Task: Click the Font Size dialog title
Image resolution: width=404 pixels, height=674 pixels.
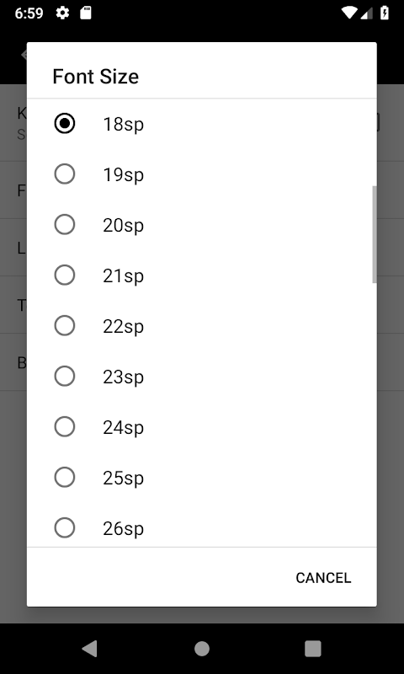Action: pos(96,77)
